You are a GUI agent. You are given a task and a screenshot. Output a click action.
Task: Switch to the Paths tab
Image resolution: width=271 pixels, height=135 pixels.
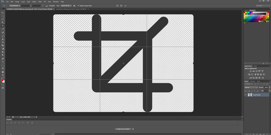click(x=258, y=81)
